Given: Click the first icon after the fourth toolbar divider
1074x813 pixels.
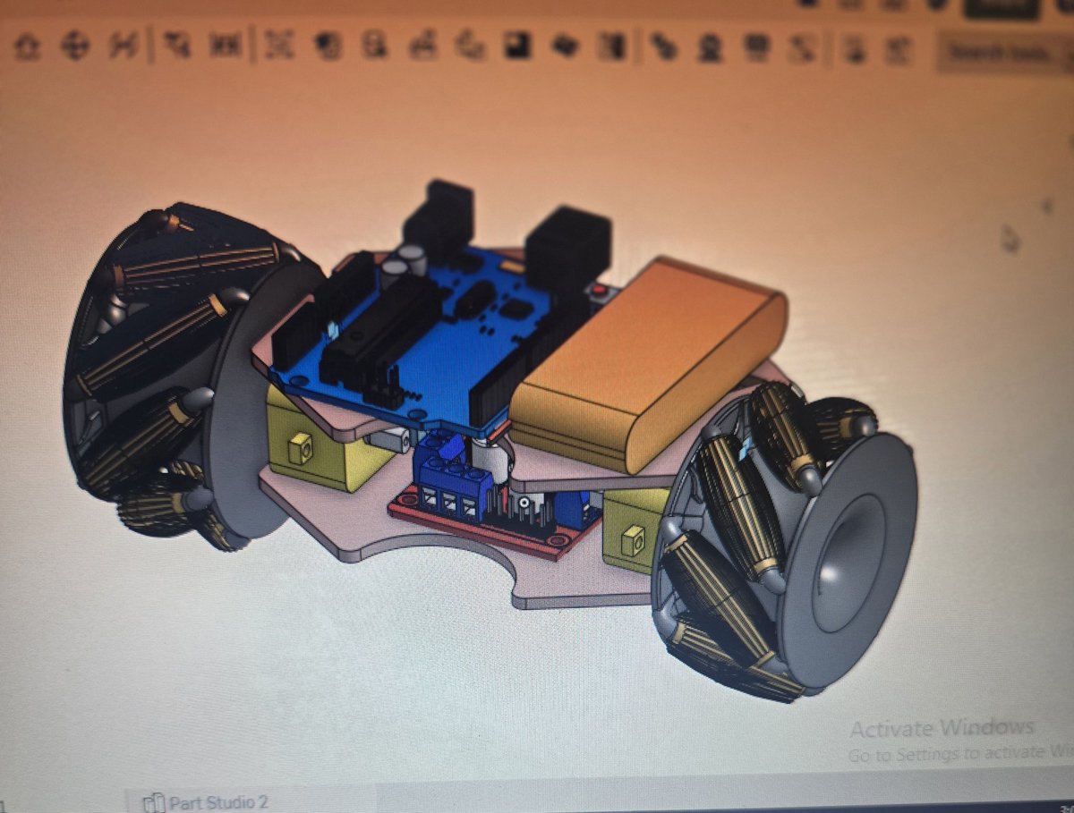Looking at the screenshot, I should [x=854, y=50].
